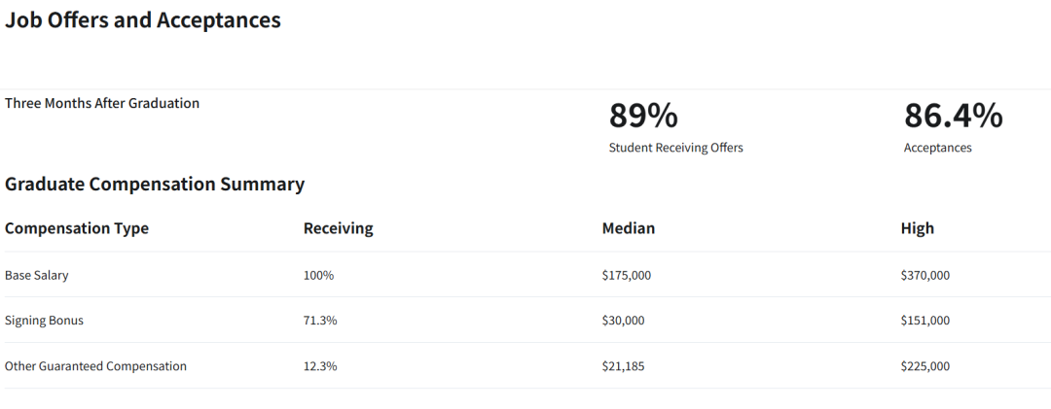Click the 71.3% signing bonus receiving value
Image resolution: width=1051 pixels, height=409 pixels.
(x=320, y=321)
